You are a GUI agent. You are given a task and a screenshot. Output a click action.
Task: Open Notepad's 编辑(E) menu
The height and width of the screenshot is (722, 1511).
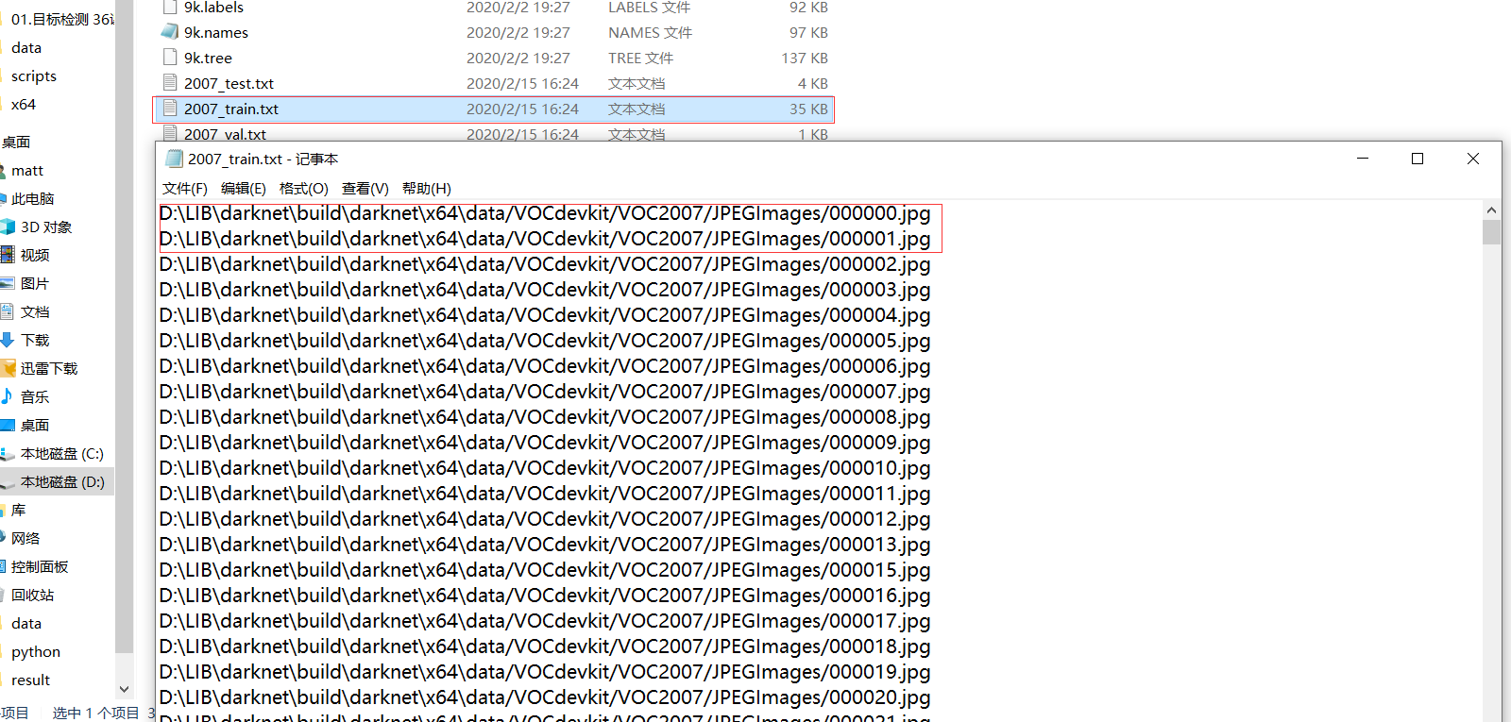tap(244, 189)
